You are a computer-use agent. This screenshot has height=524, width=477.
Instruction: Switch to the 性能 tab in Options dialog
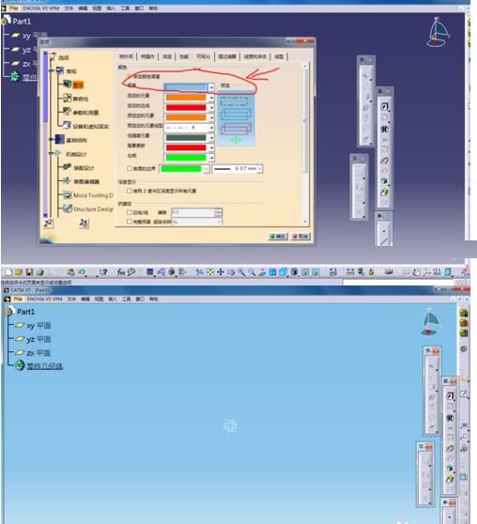(x=184, y=56)
